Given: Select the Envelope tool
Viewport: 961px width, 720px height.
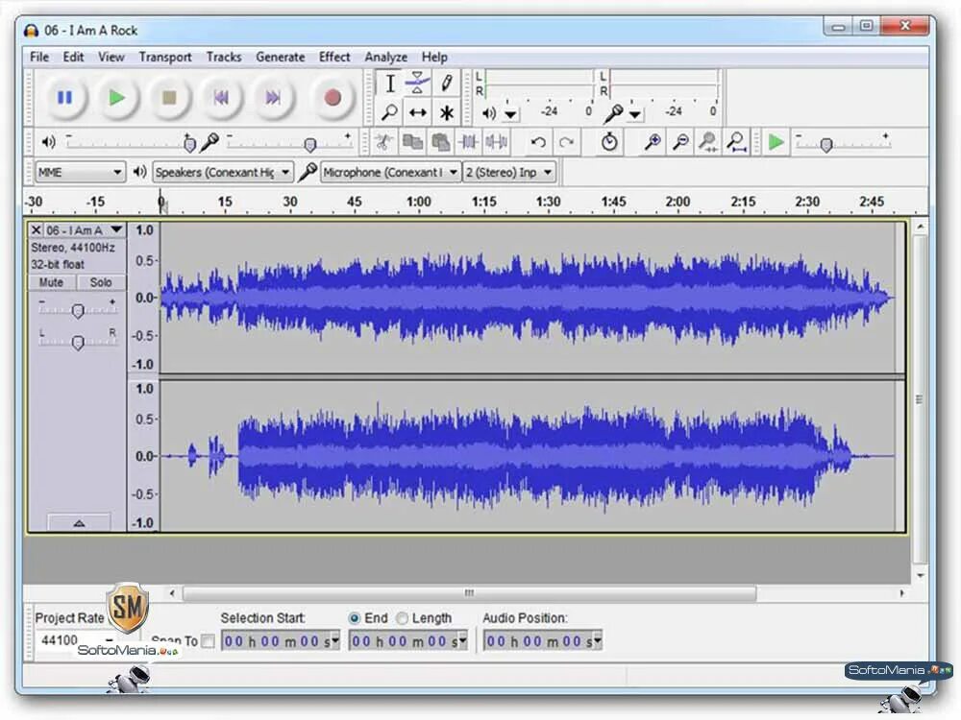Looking at the screenshot, I should click(418, 84).
